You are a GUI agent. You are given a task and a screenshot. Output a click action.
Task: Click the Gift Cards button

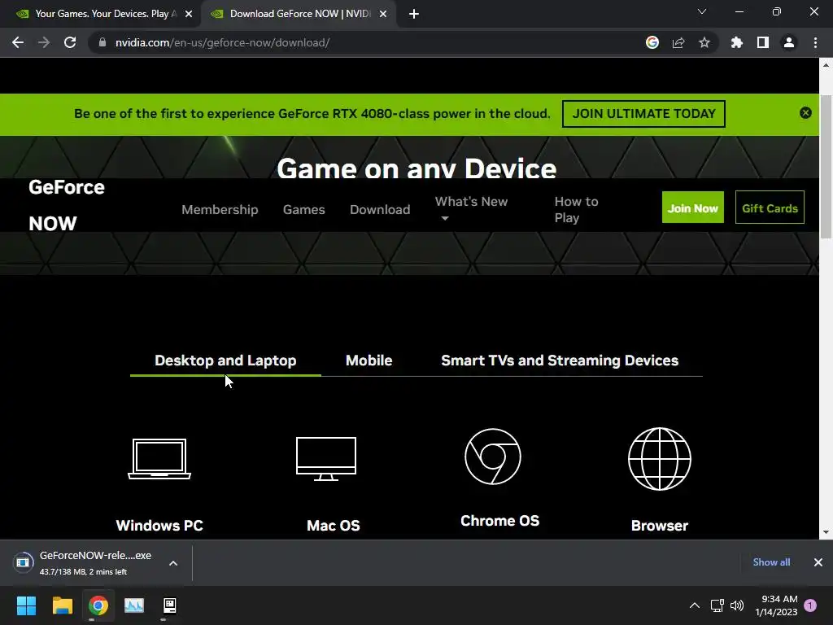[770, 208]
